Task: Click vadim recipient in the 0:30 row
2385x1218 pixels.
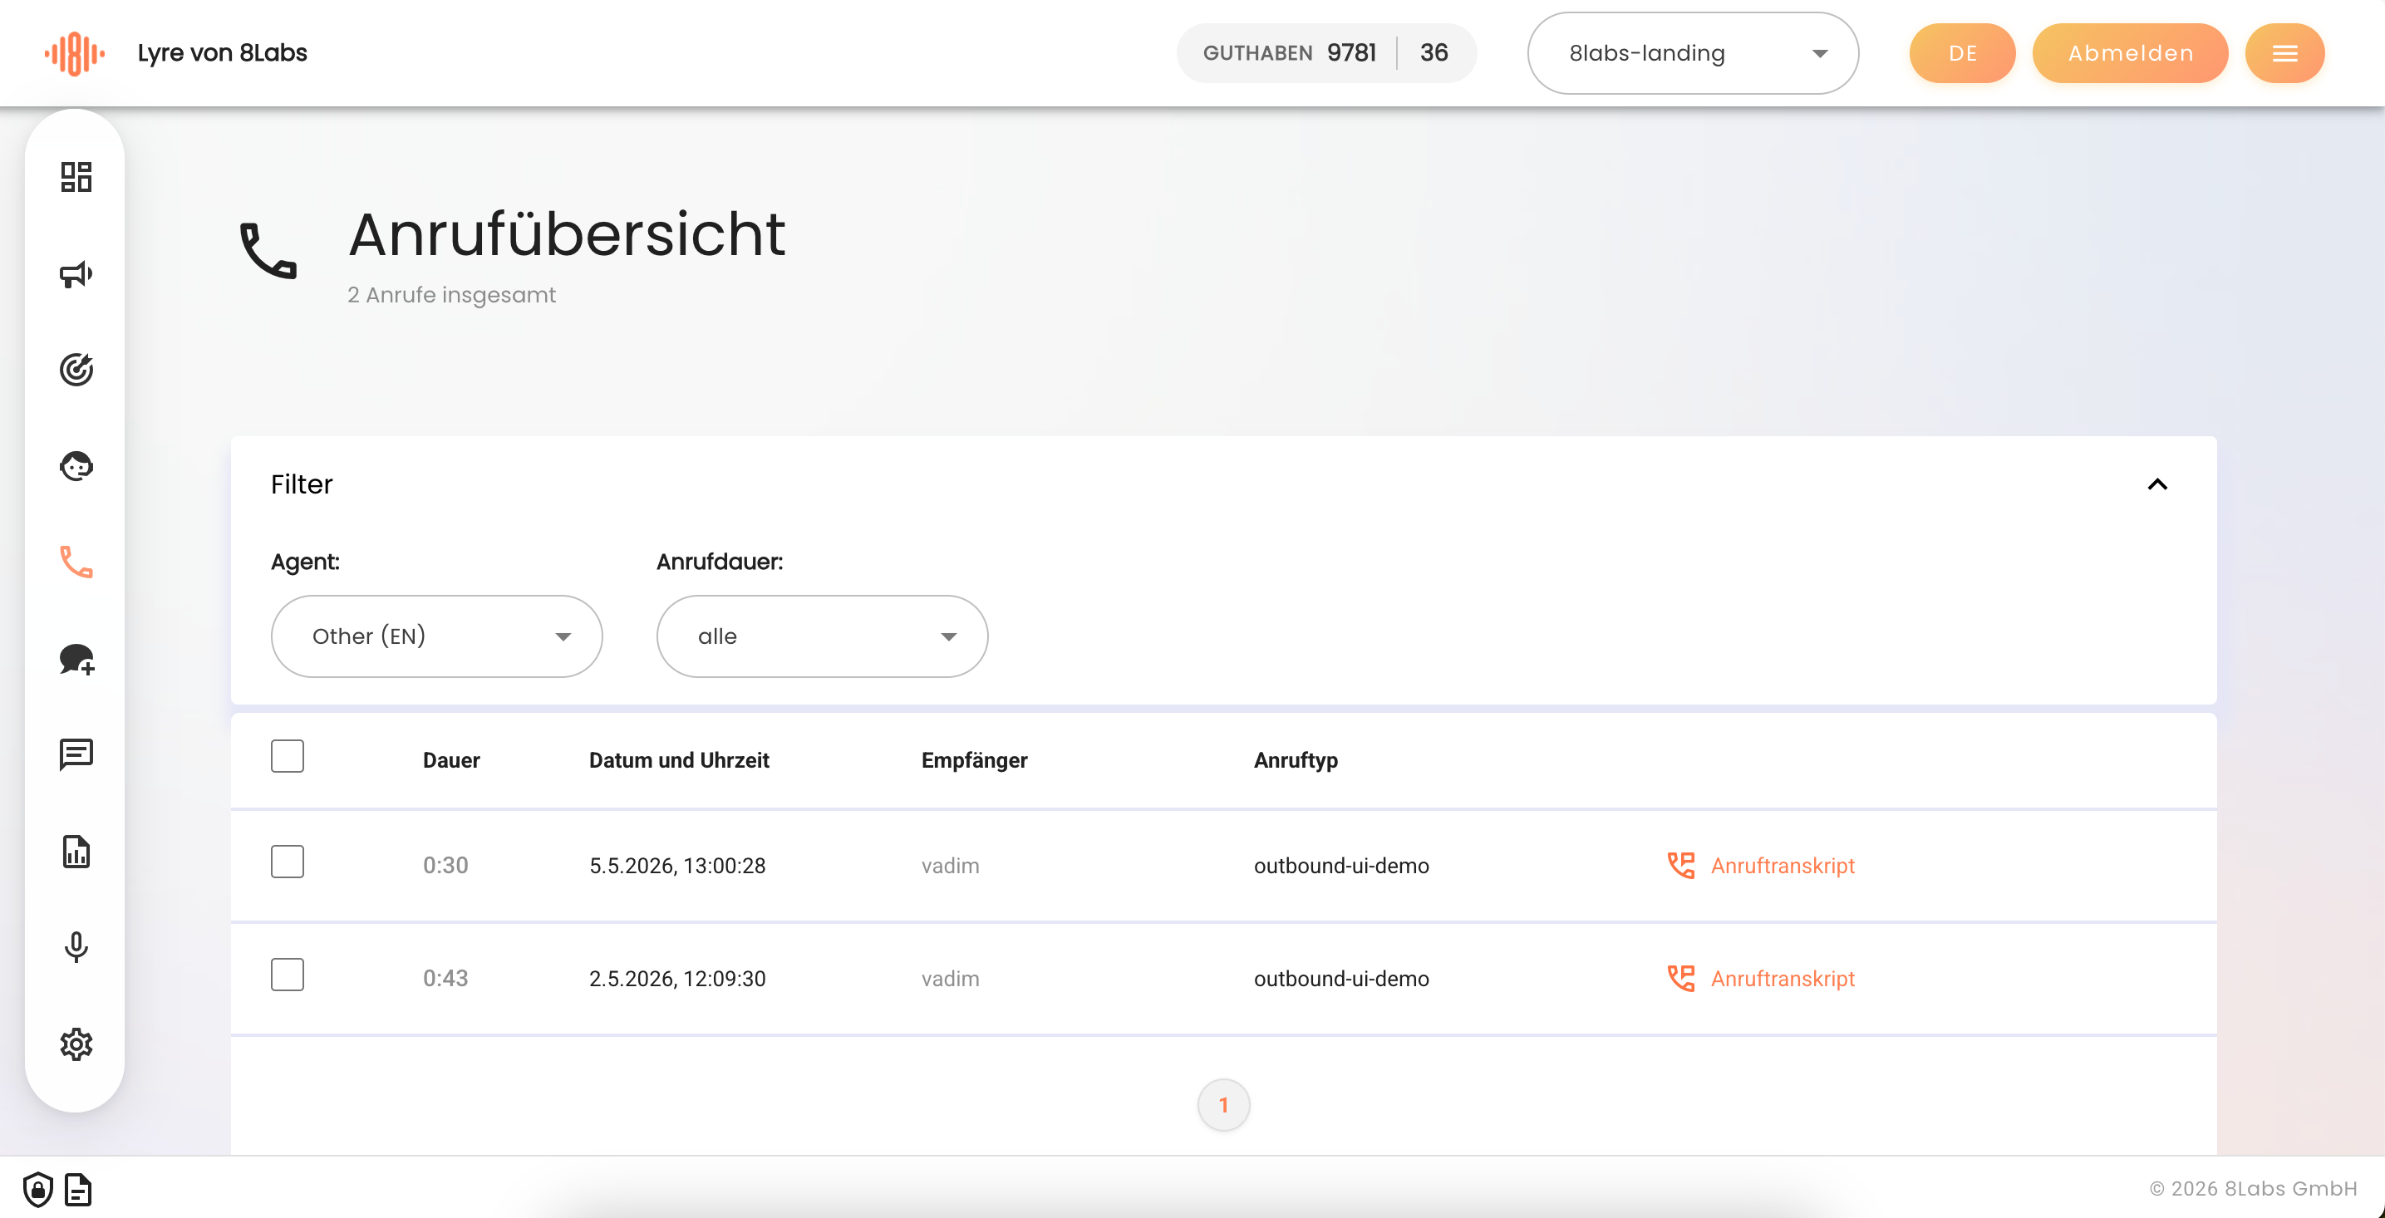Action: point(950,866)
